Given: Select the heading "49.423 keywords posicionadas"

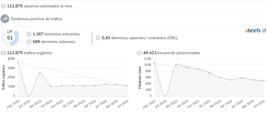Looking at the screenshot, I should point(172,53).
